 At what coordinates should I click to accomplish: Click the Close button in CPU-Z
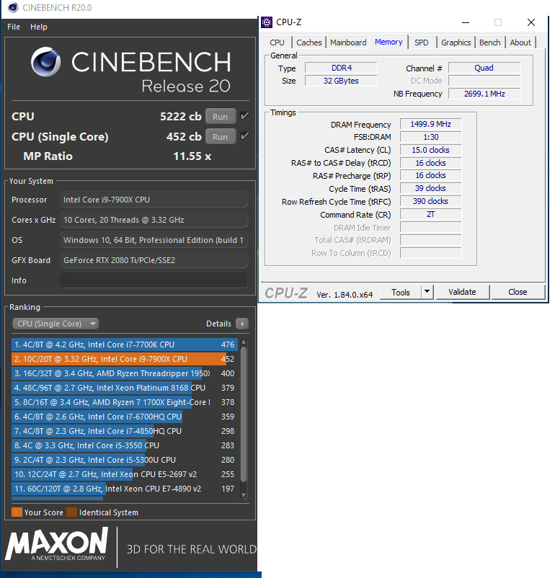click(x=518, y=292)
